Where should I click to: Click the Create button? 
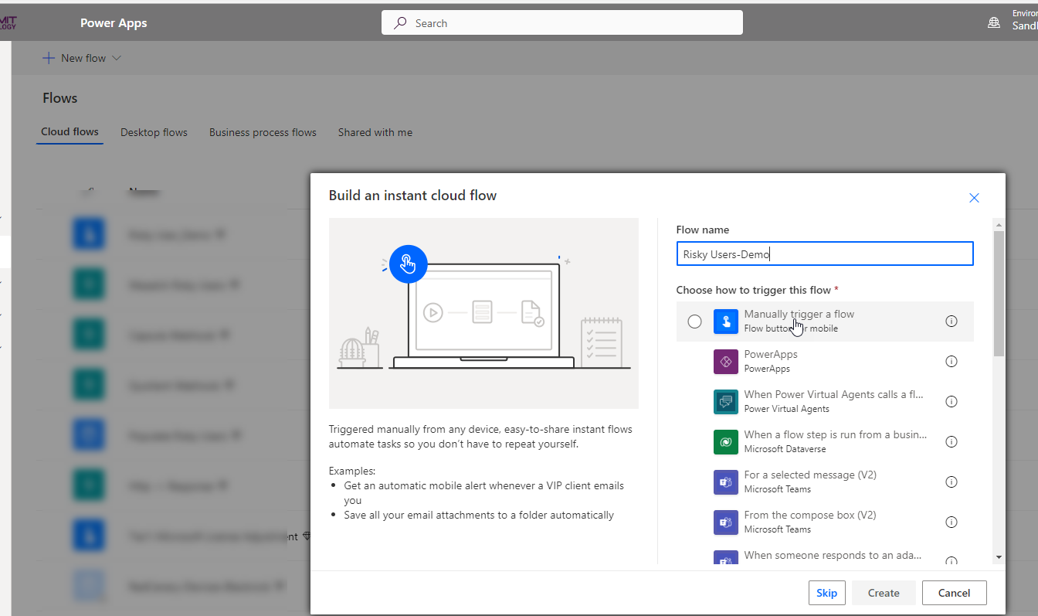[883, 593]
